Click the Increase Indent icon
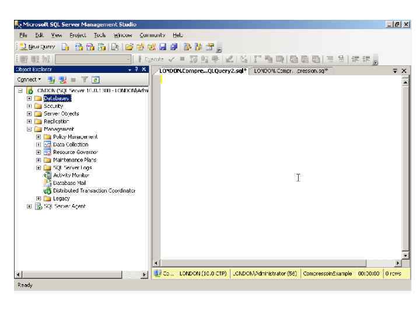420x315 pixels. click(x=366, y=59)
